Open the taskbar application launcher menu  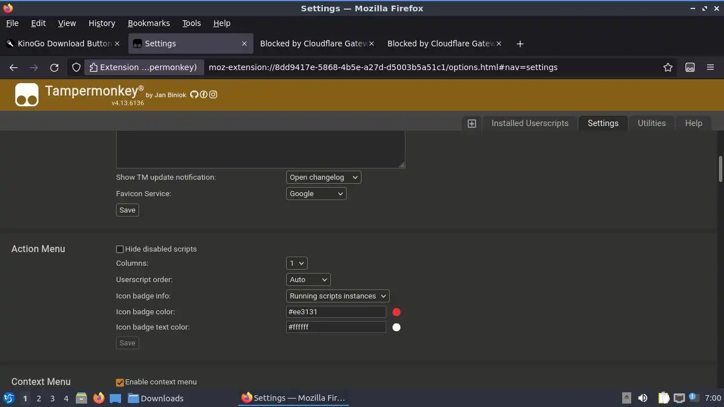click(9, 398)
